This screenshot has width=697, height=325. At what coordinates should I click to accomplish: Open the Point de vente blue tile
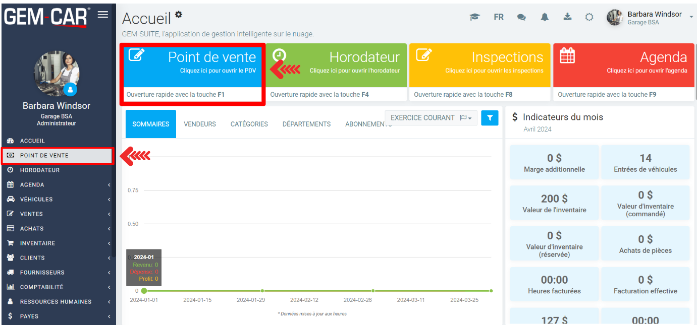pyautogui.click(x=192, y=65)
